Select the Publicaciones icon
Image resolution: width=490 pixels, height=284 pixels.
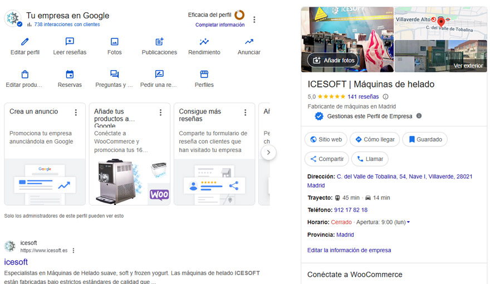click(x=159, y=42)
